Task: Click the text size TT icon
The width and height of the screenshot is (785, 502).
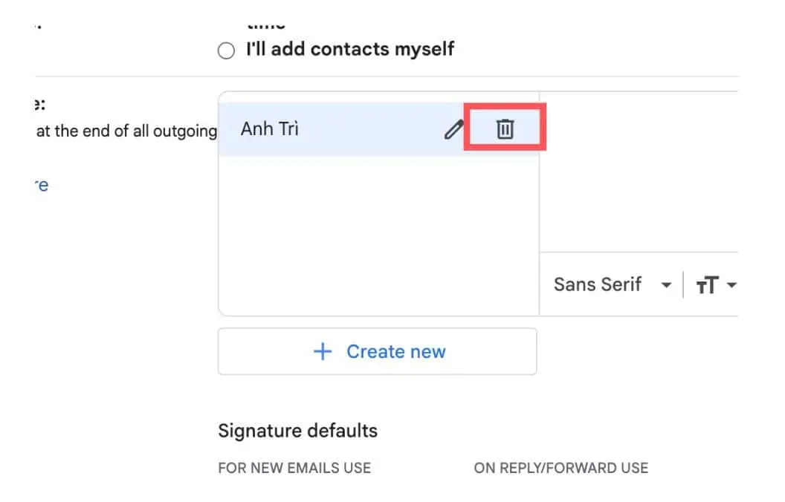Action: point(707,285)
